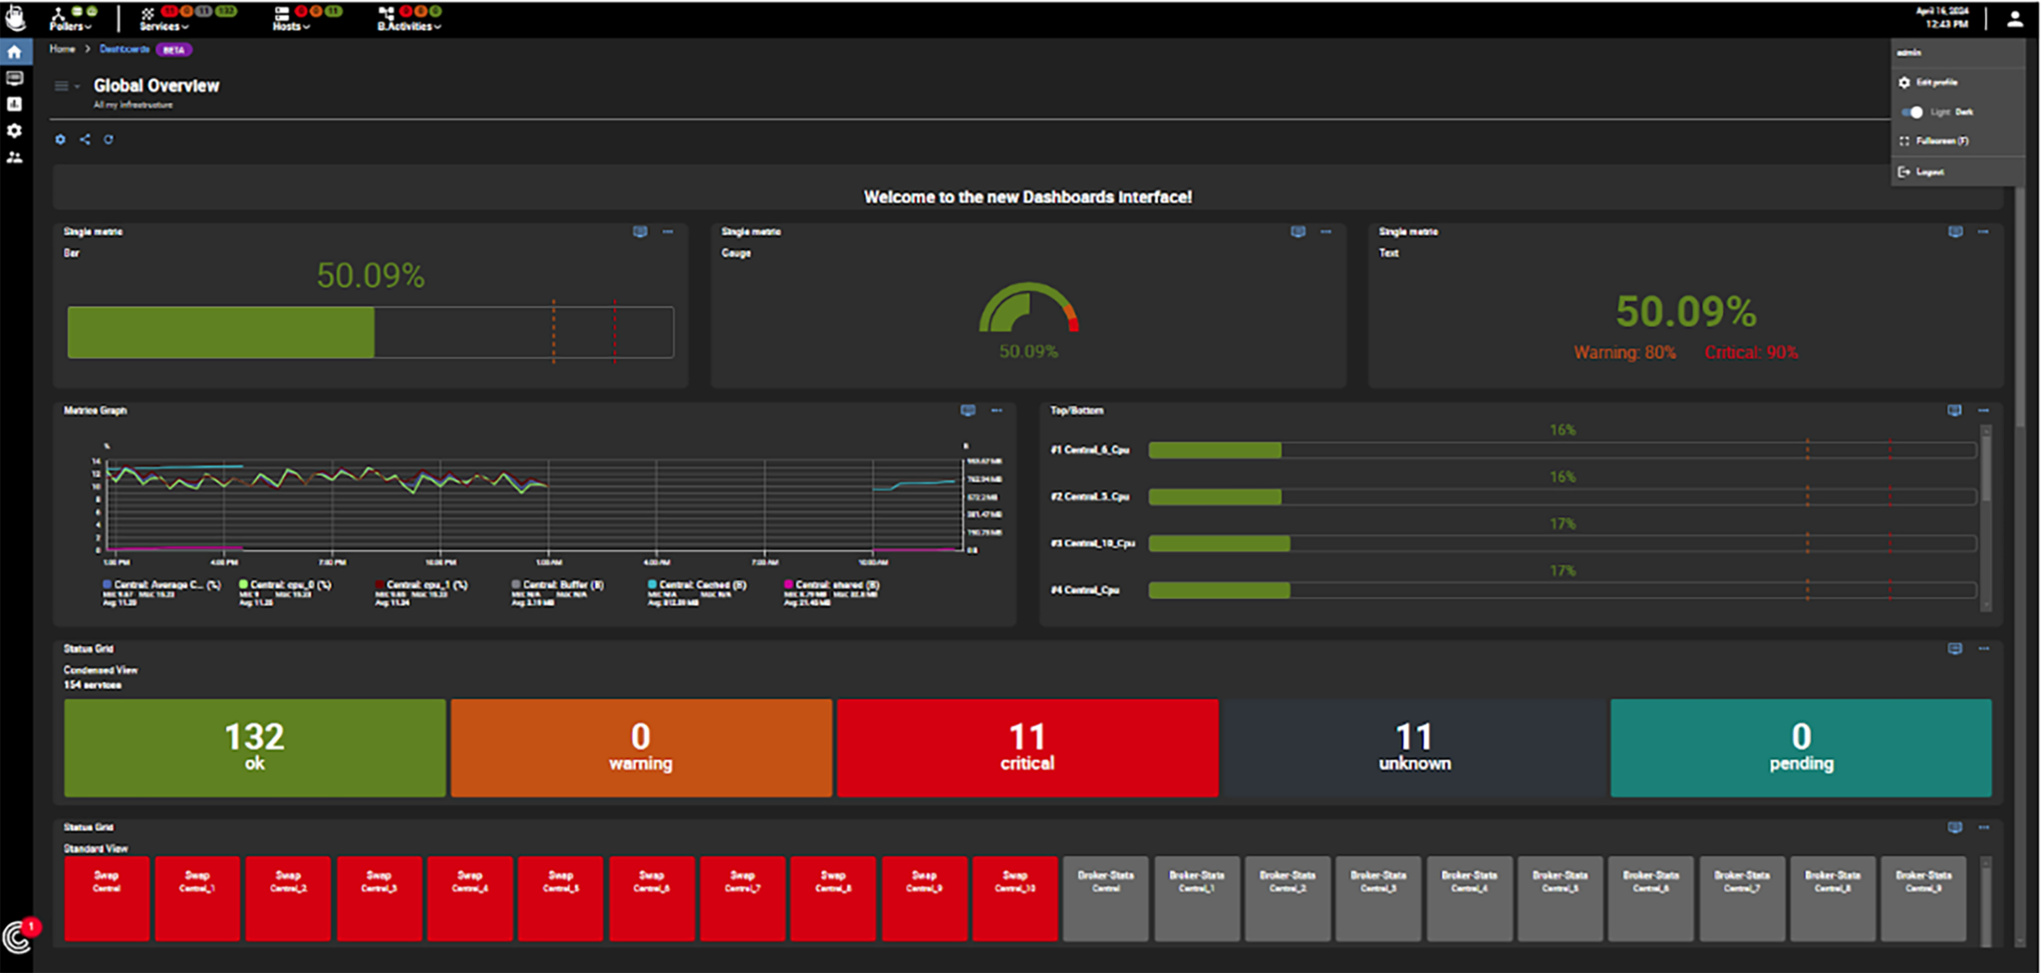The height and width of the screenshot is (973, 2041).
Task: Expand the B.Activities dropdown
Action: tap(407, 27)
